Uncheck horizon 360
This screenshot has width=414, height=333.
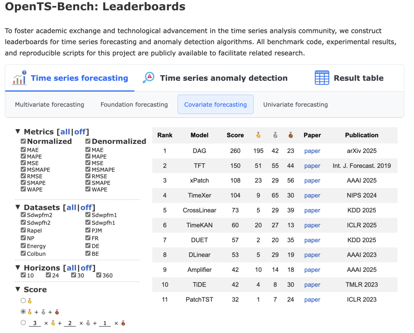[x=99, y=275]
